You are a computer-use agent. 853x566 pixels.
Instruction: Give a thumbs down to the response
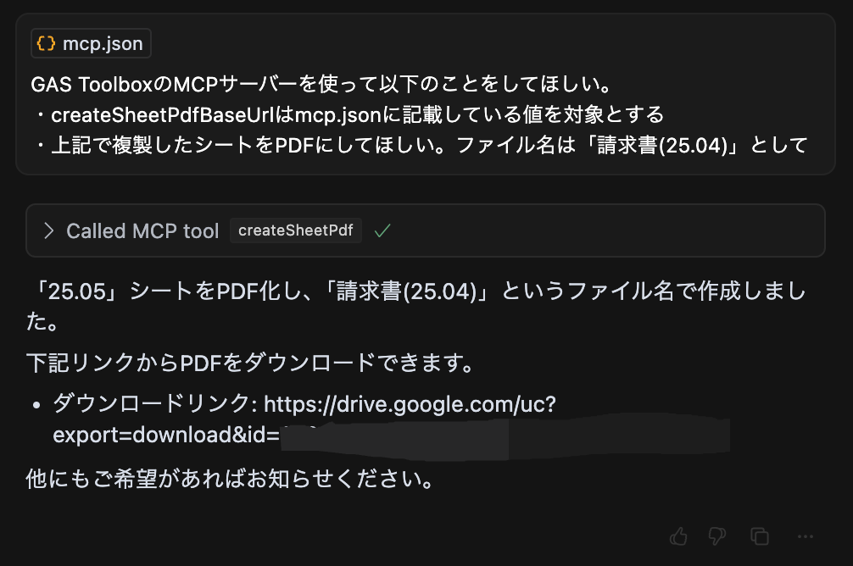(x=716, y=536)
